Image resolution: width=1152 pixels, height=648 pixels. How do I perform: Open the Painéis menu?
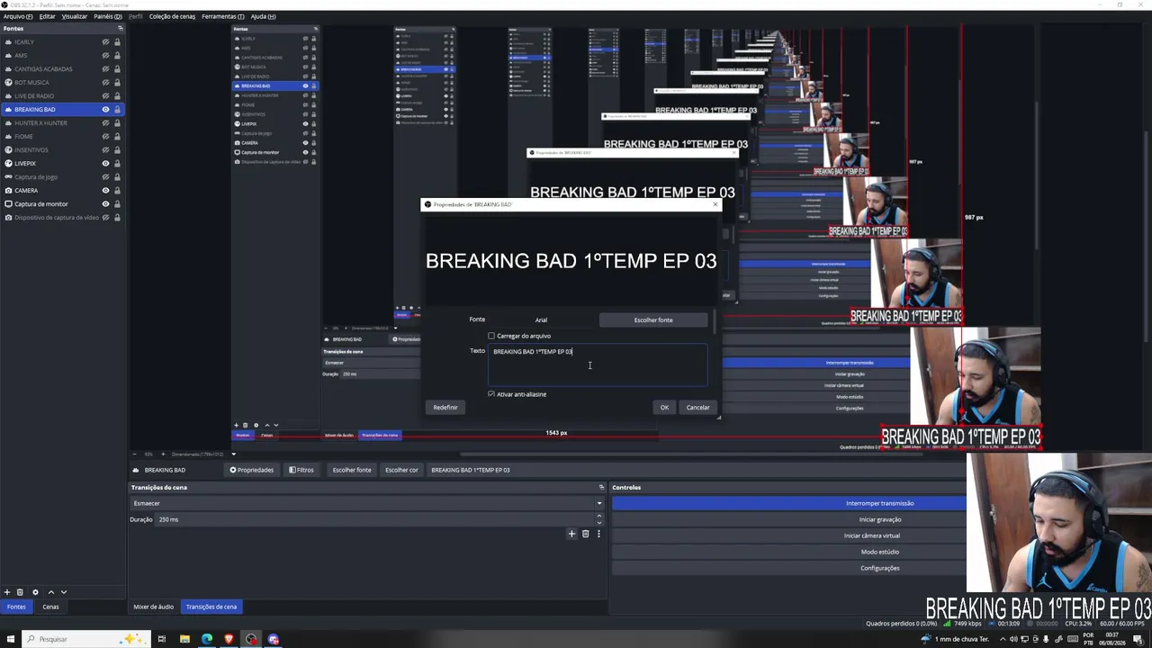point(108,16)
